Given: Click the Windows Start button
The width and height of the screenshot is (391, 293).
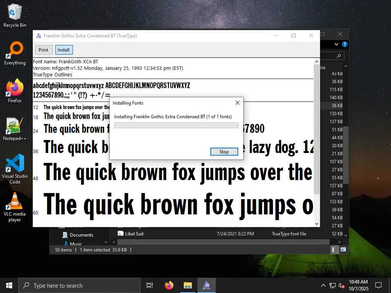Looking at the screenshot, I should tap(9, 285).
